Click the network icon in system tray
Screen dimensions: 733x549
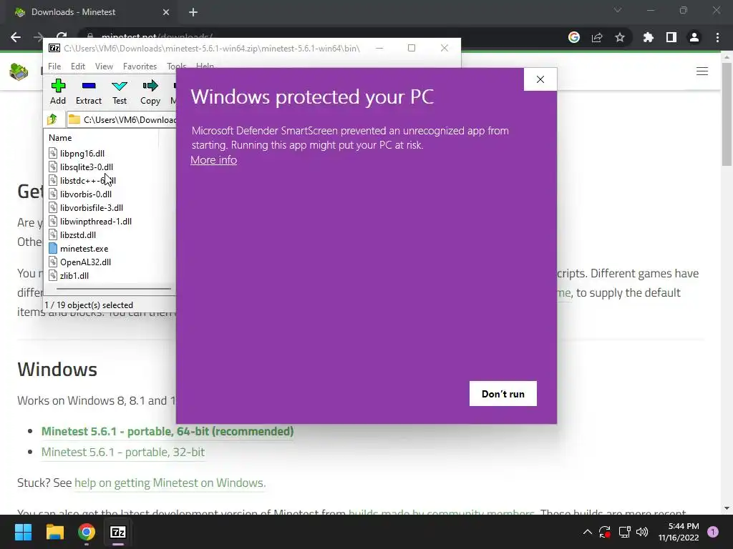click(624, 532)
